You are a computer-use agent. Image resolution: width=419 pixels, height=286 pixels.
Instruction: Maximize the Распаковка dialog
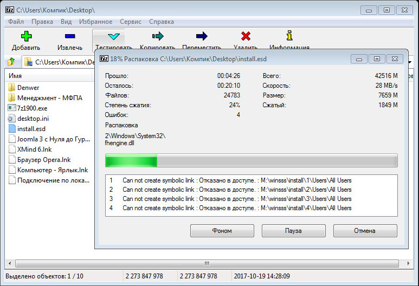tap(377, 59)
